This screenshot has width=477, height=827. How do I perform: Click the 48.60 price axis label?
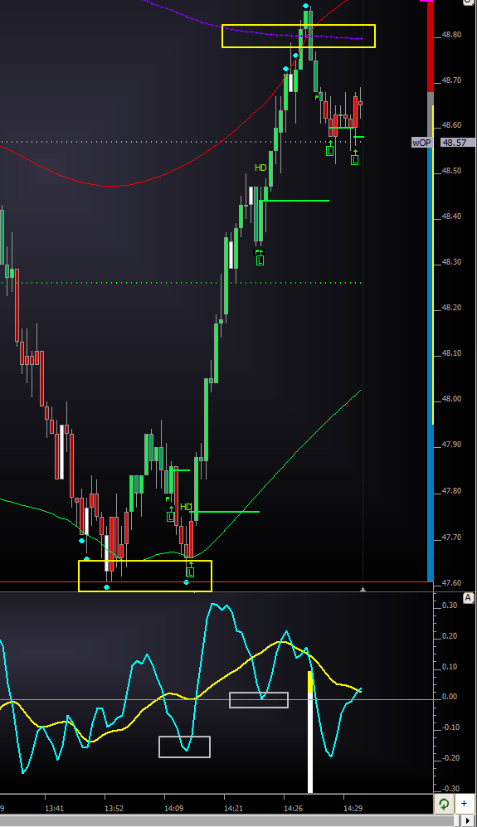(x=451, y=125)
